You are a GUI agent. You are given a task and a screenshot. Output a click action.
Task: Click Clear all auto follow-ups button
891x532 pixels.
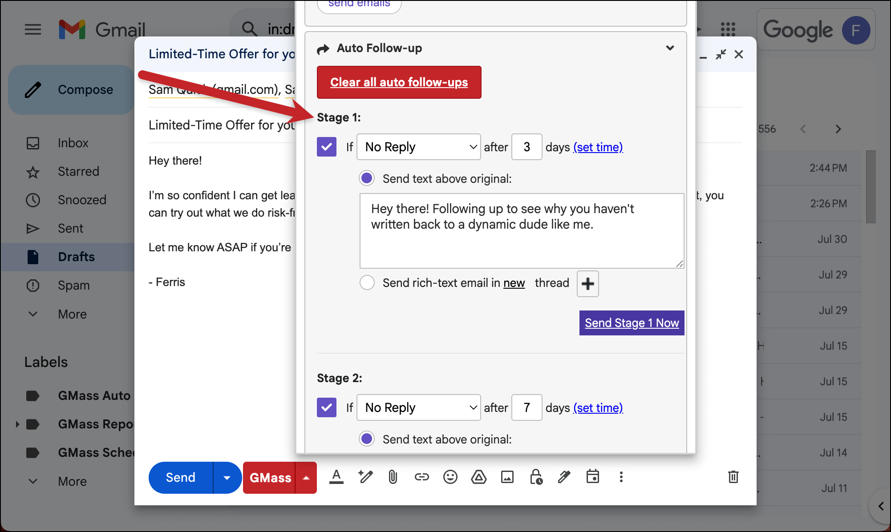pos(399,82)
